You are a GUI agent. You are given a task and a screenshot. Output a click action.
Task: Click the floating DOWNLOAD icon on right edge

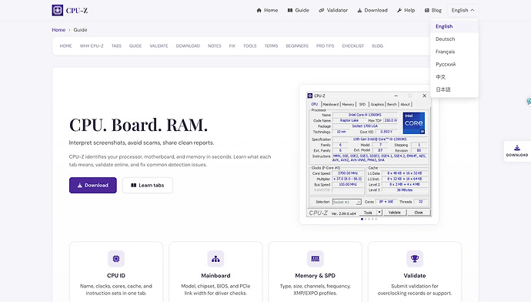pyautogui.click(x=517, y=148)
